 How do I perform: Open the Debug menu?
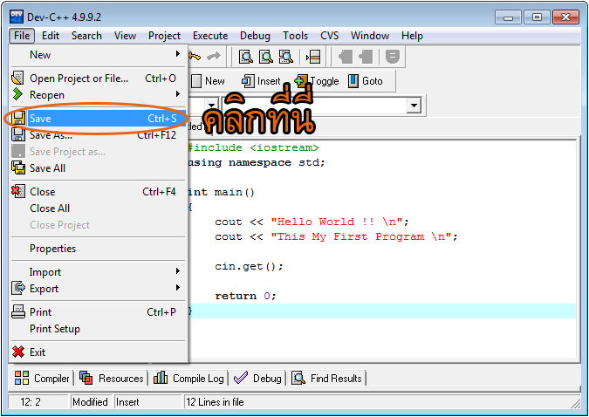point(255,36)
